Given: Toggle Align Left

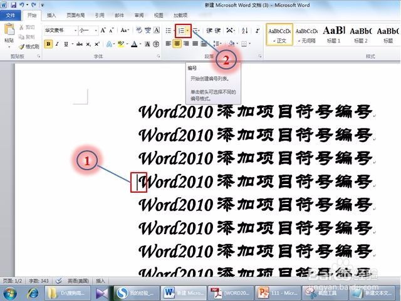Looking at the screenshot, I should tap(168, 44).
